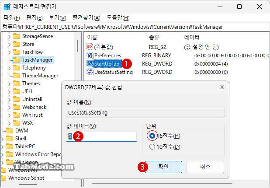Expand the Telephony tree node
This screenshot has width=270, height=188.
[10, 68]
